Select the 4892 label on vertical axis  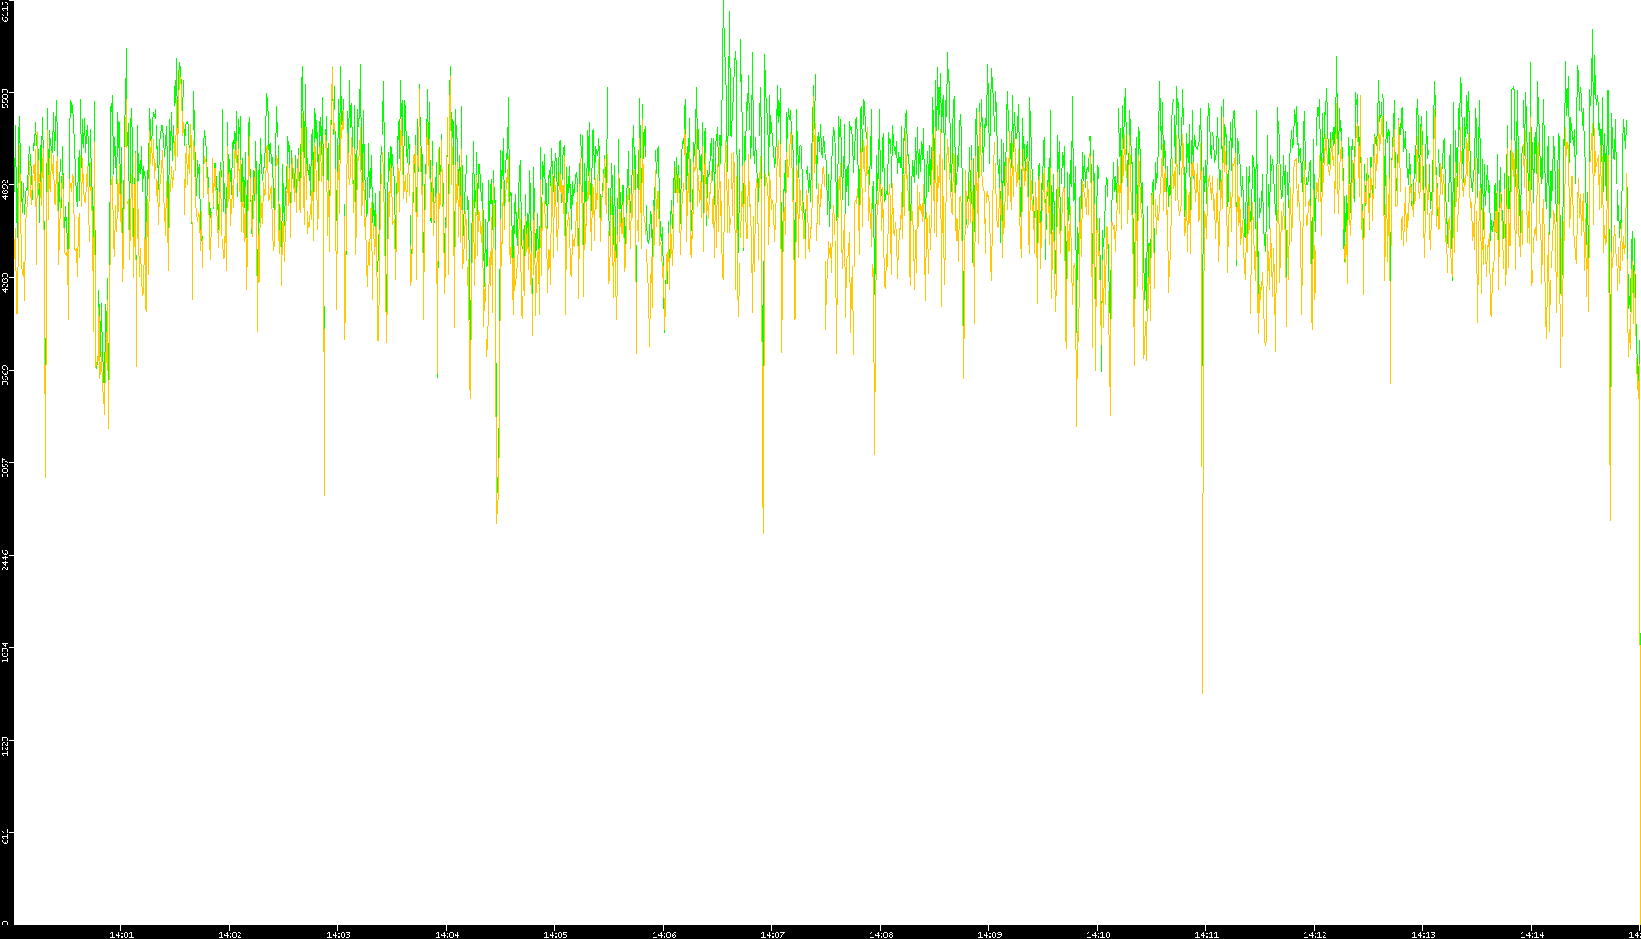click(x=6, y=190)
